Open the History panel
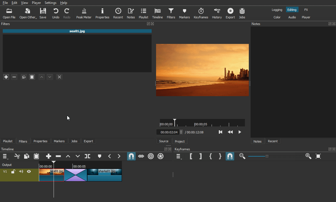Screen dimensions: 336x202 pos(217,13)
